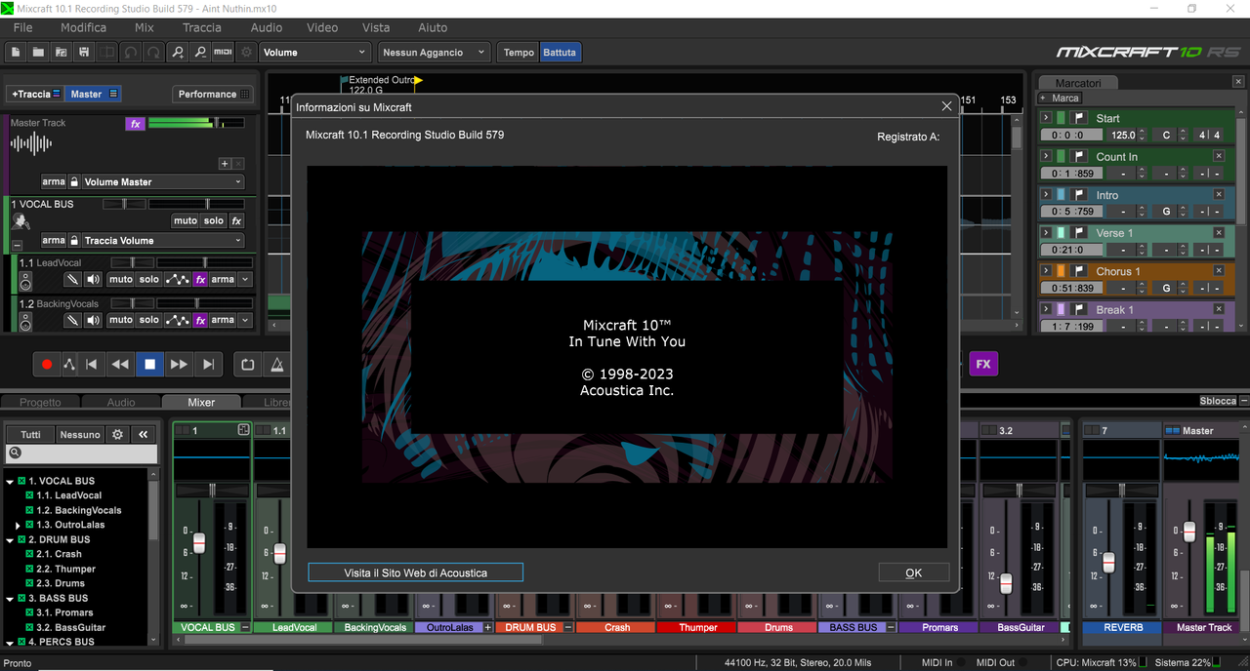1250x671 pixels.
Task: Click the LeadVocal automation curve icon
Action: pos(177,279)
